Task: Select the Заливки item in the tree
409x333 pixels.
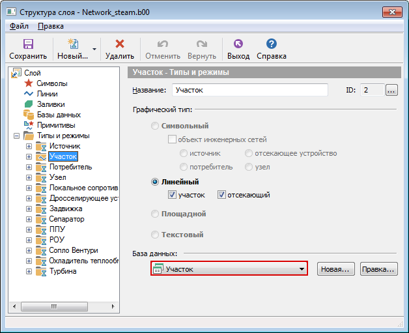Action: pyautogui.click(x=50, y=104)
